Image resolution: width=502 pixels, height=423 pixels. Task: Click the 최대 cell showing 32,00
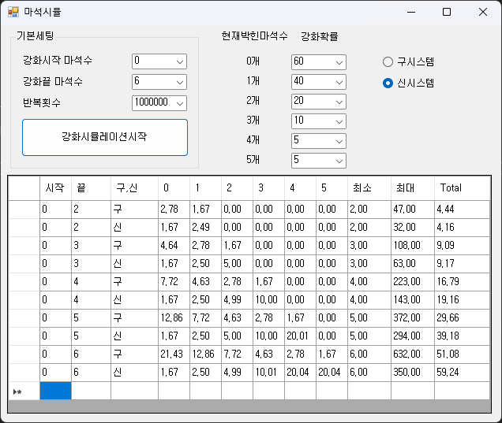tap(413, 228)
